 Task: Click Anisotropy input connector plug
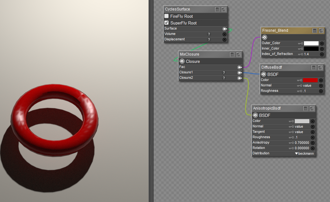point(313,143)
